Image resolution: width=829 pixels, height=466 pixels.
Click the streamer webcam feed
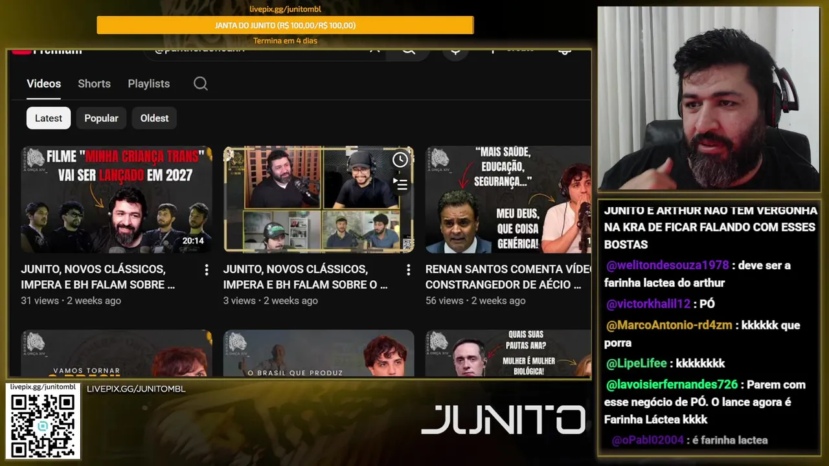[709, 98]
